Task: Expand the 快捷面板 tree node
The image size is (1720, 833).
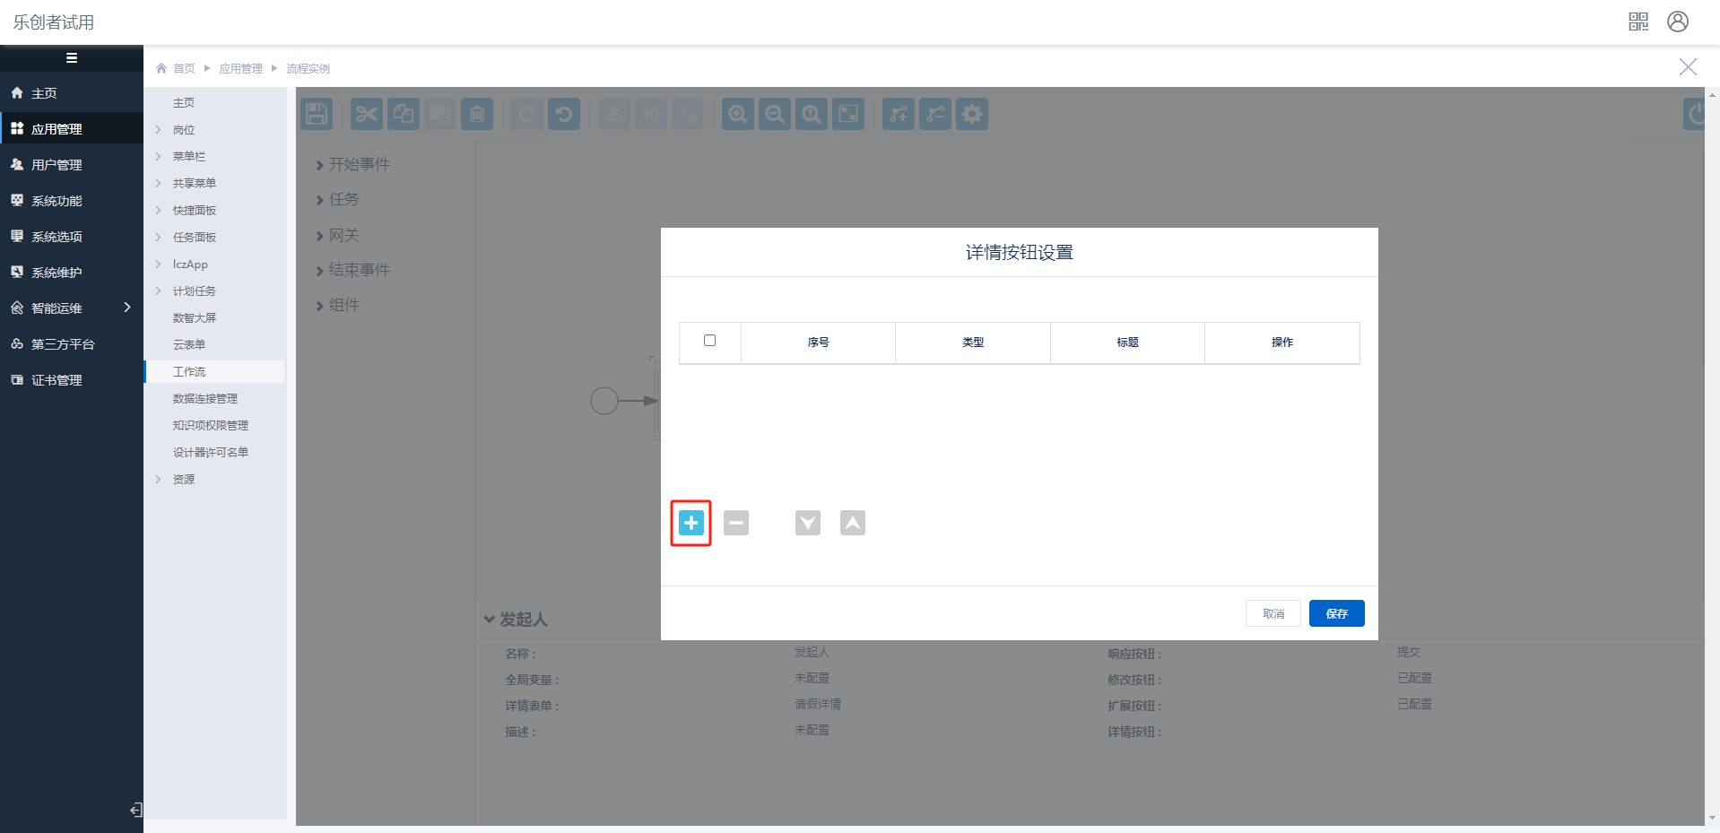Action: pyautogui.click(x=159, y=211)
